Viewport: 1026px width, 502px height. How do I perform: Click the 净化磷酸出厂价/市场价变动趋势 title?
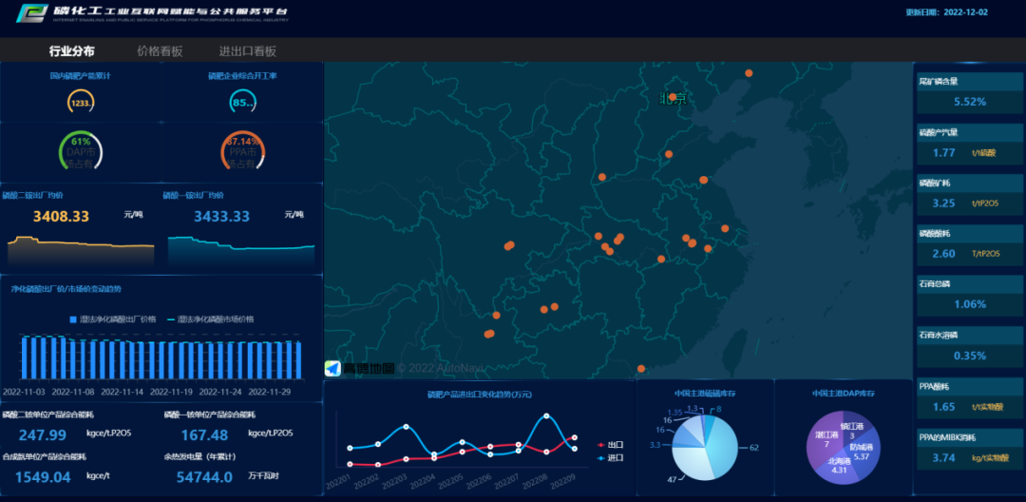[66, 288]
